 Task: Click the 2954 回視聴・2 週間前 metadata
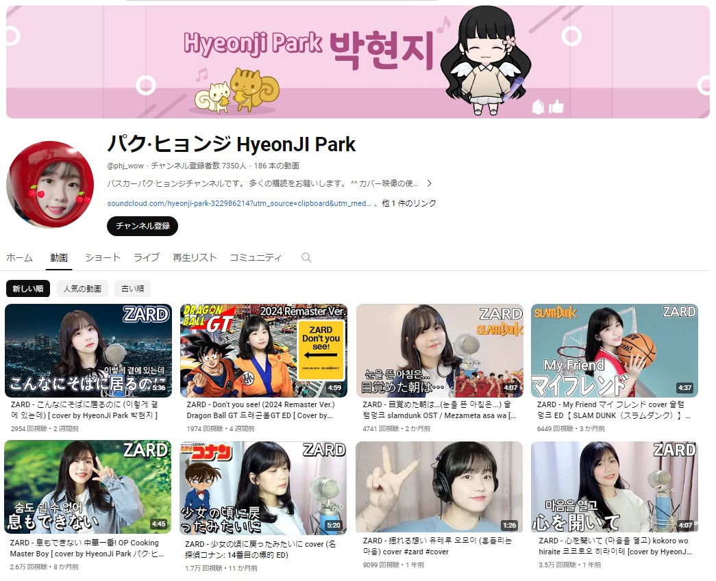tap(45, 428)
